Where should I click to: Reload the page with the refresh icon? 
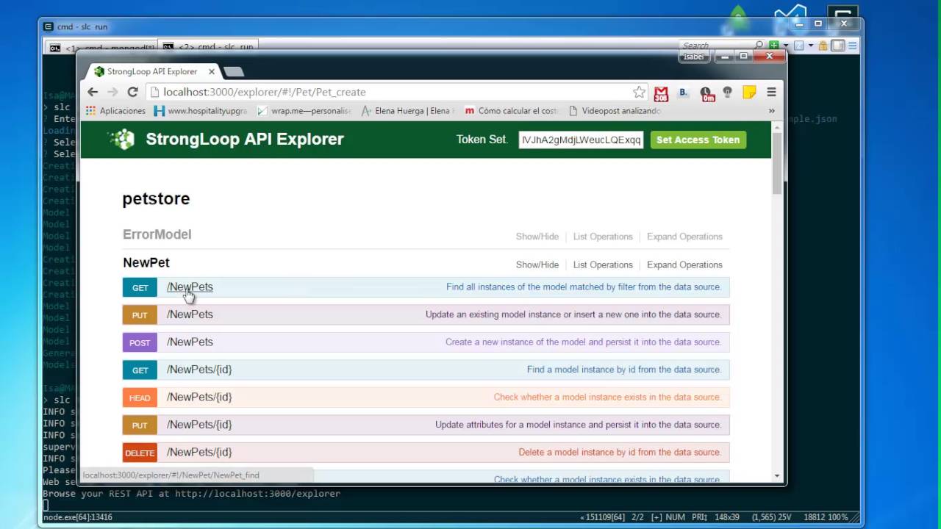[132, 92]
